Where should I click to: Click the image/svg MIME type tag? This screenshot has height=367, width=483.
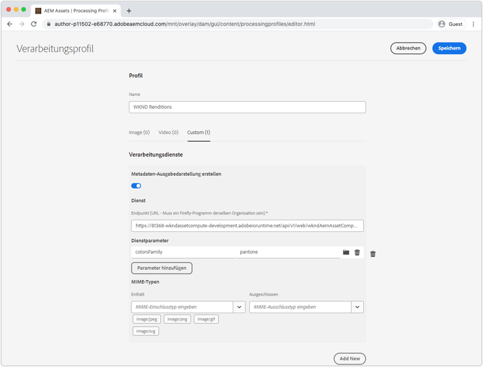coord(146,331)
